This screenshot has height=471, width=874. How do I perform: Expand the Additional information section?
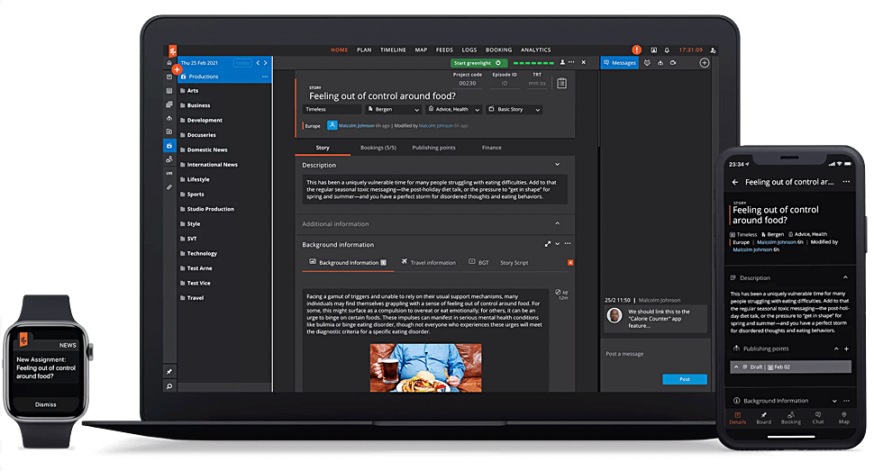(x=557, y=223)
